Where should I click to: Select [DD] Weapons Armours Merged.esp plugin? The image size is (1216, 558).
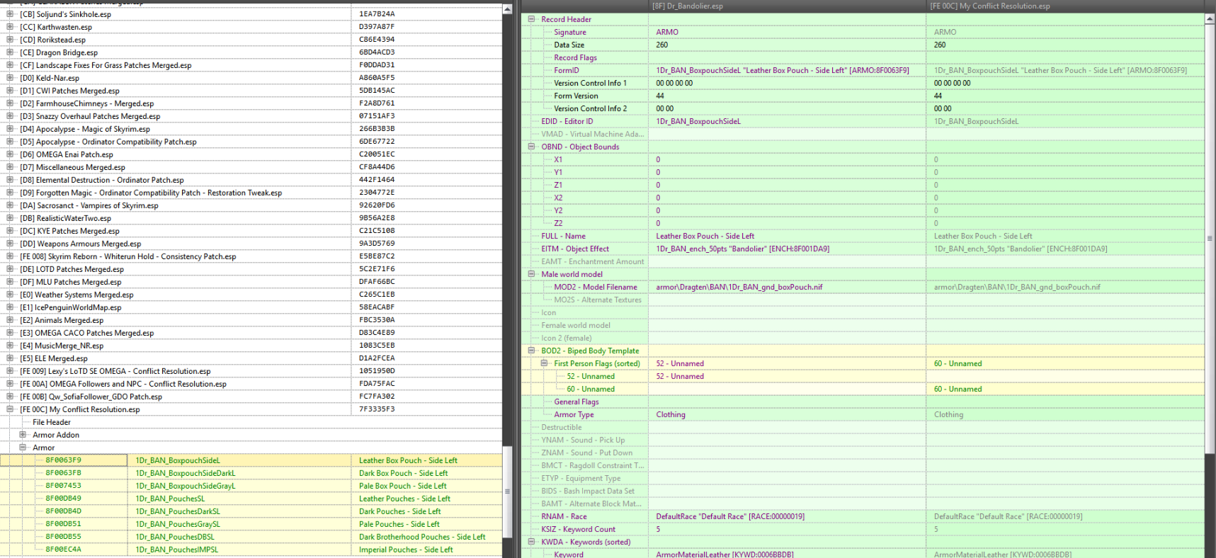pyautogui.click(x=81, y=244)
